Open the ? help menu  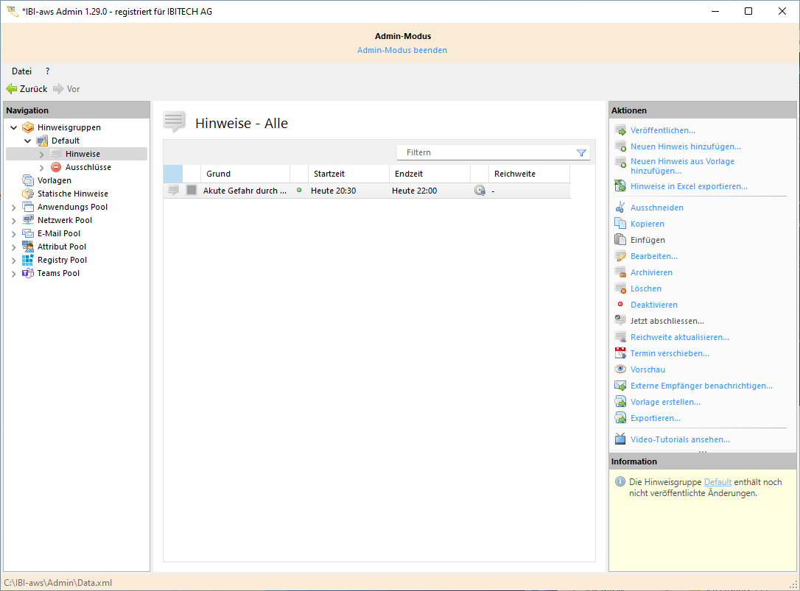click(48, 71)
